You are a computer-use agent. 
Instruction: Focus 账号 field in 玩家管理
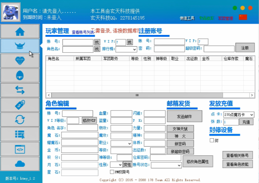78,42
